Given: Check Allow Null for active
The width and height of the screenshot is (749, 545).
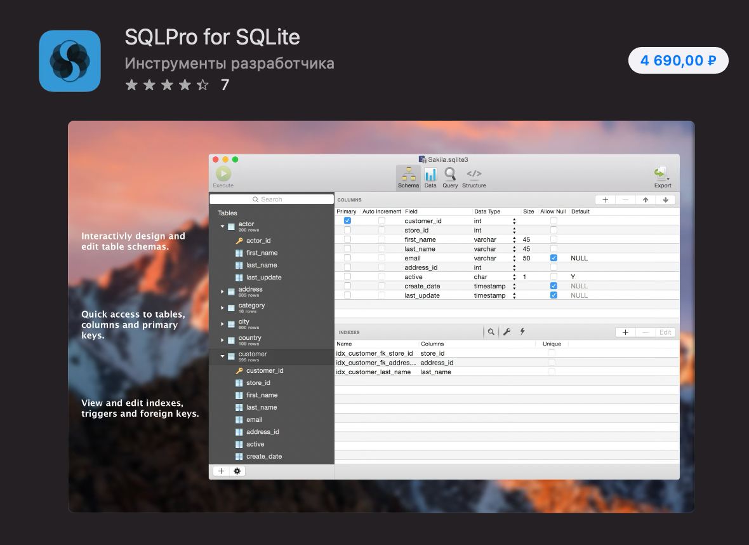Looking at the screenshot, I should [553, 277].
